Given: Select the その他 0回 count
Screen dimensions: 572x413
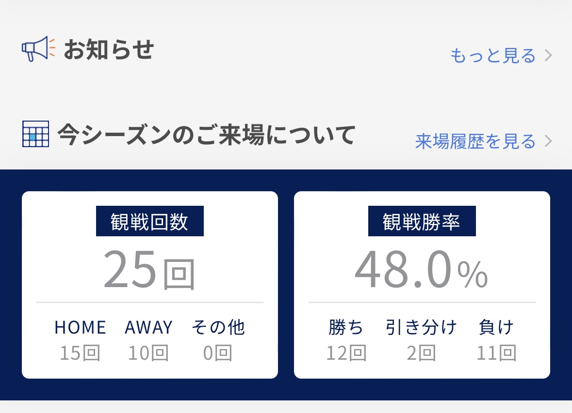Looking at the screenshot, I should click(218, 341).
